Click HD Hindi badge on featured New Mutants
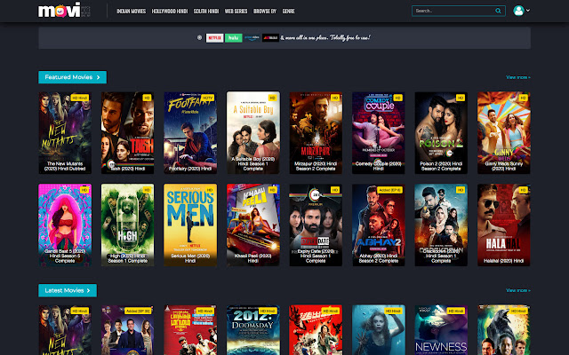This screenshot has width=569, height=355. pyautogui.click(x=79, y=98)
